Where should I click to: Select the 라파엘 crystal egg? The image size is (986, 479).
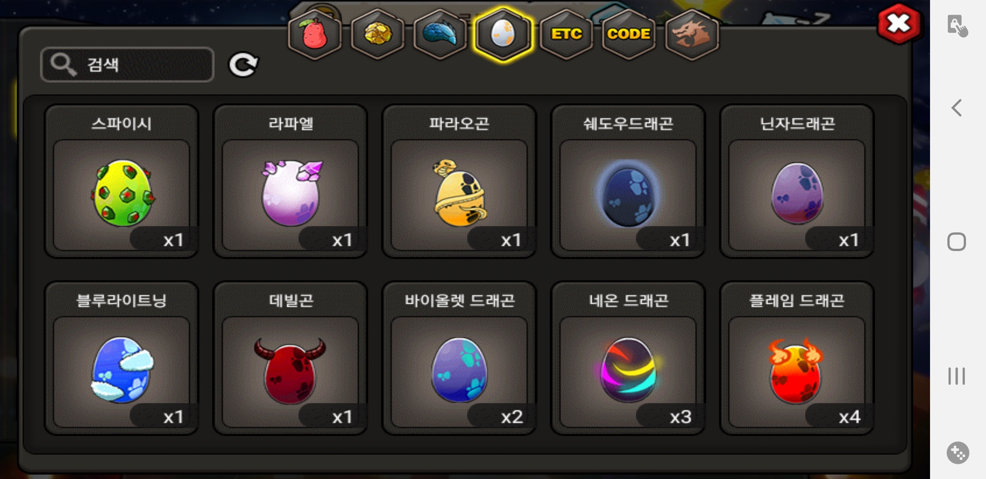coord(290,181)
